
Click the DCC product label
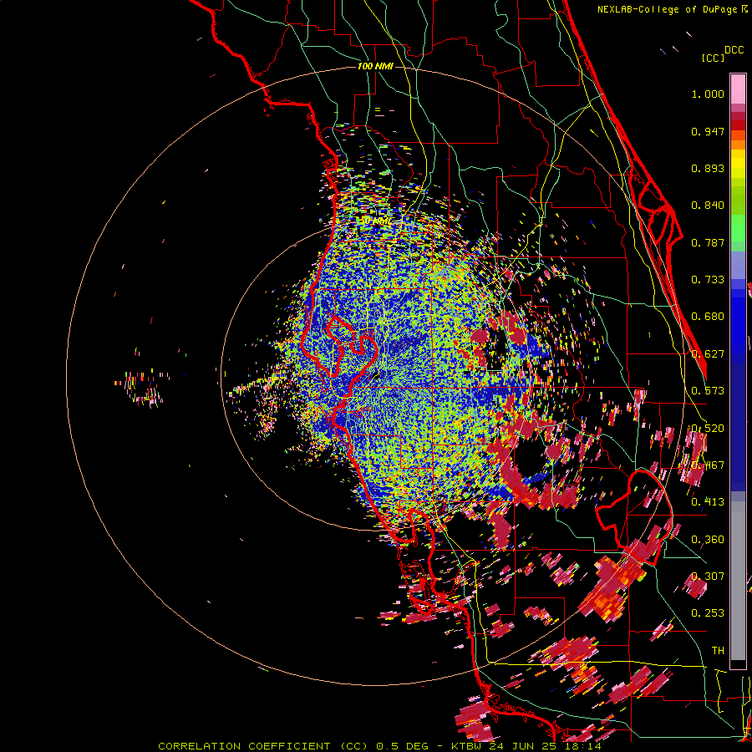click(x=734, y=50)
